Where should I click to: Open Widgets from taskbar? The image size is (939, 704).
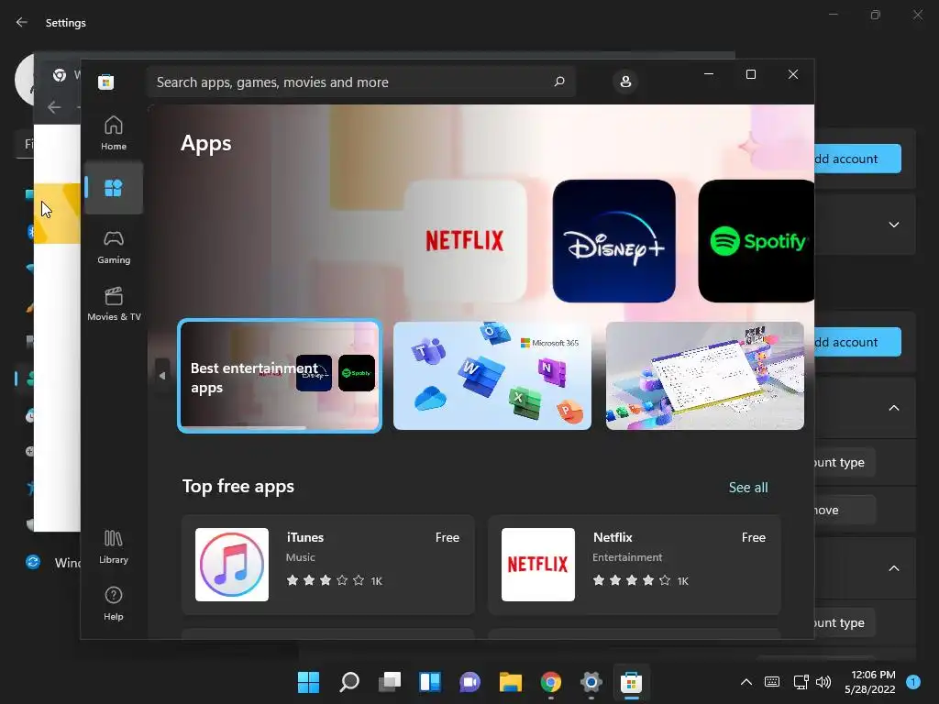click(x=430, y=682)
